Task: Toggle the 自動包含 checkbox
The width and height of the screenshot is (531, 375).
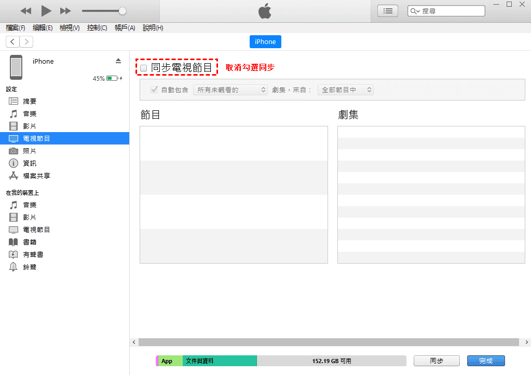Action: pos(154,90)
